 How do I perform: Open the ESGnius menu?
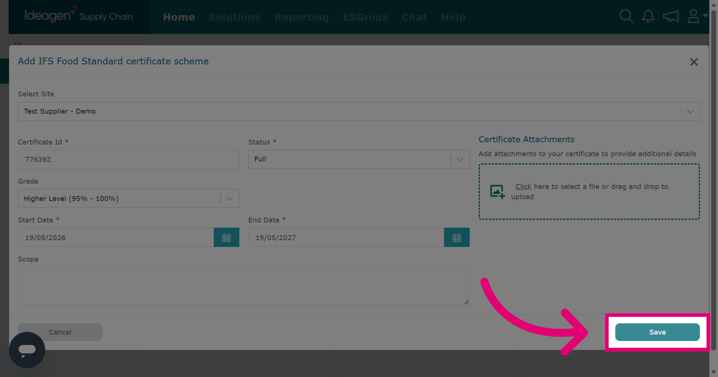[365, 17]
